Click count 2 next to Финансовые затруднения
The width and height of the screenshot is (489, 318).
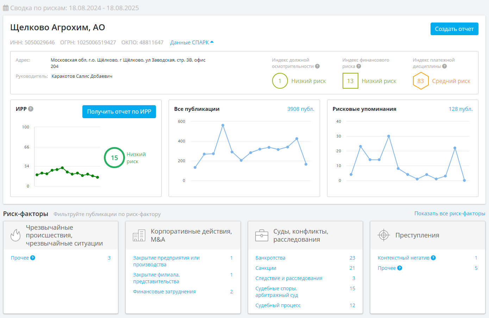[231, 292]
